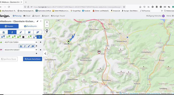
Task: Remove the start waypoint with its X
Action: (x=41, y=42)
